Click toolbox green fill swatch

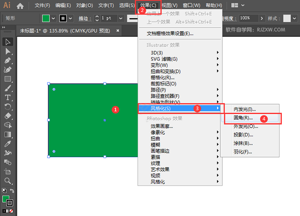point(5,199)
